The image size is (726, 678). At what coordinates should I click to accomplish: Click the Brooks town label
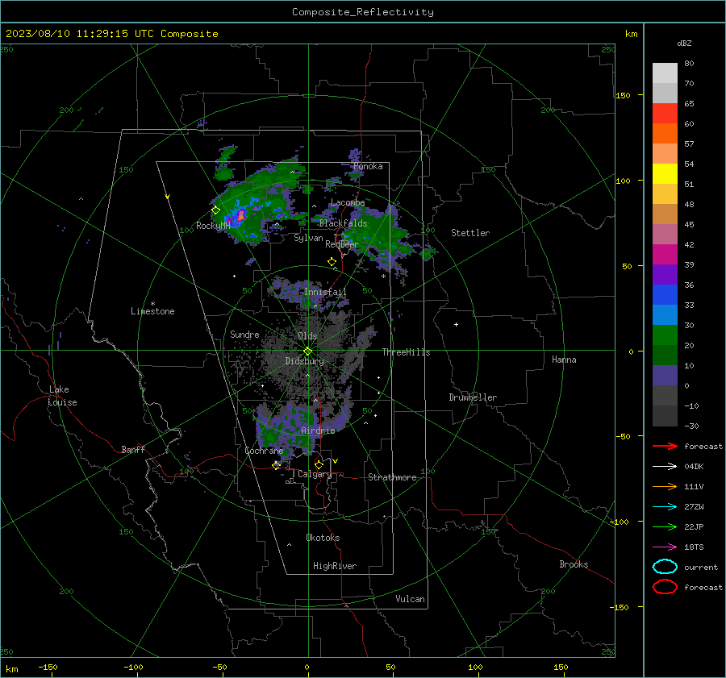pos(574,564)
